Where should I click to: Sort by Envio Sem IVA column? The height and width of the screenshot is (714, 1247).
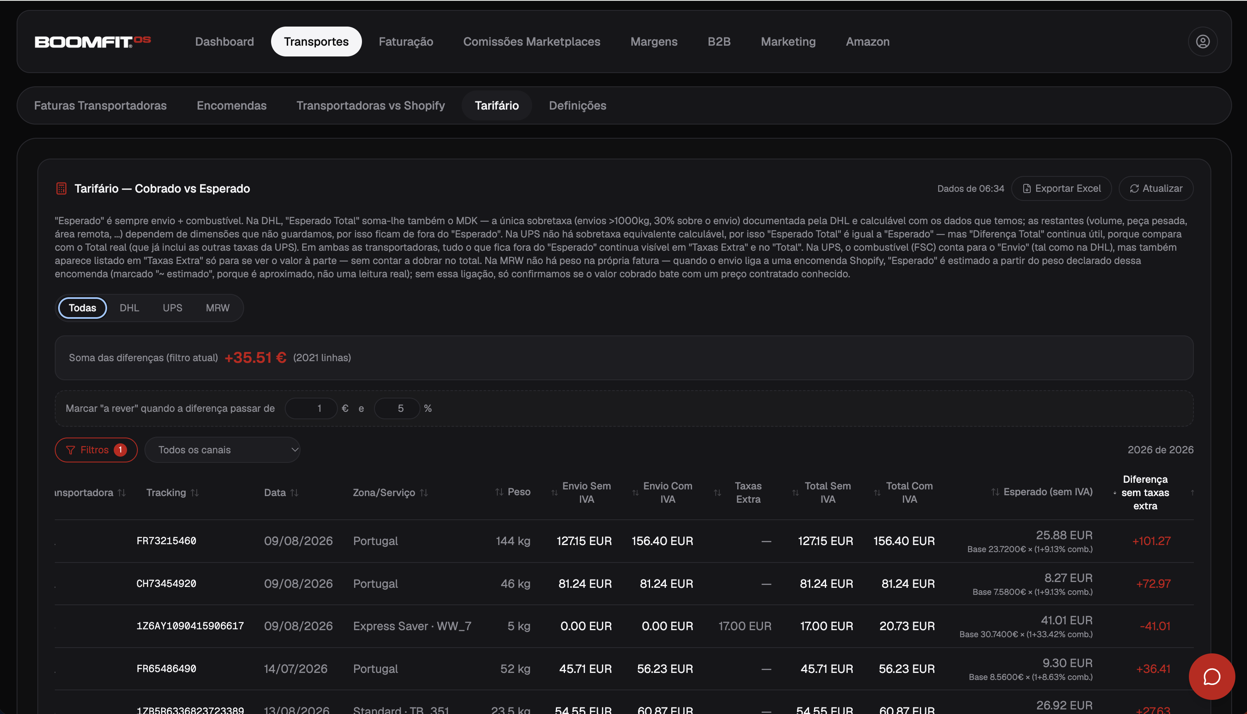click(x=555, y=492)
